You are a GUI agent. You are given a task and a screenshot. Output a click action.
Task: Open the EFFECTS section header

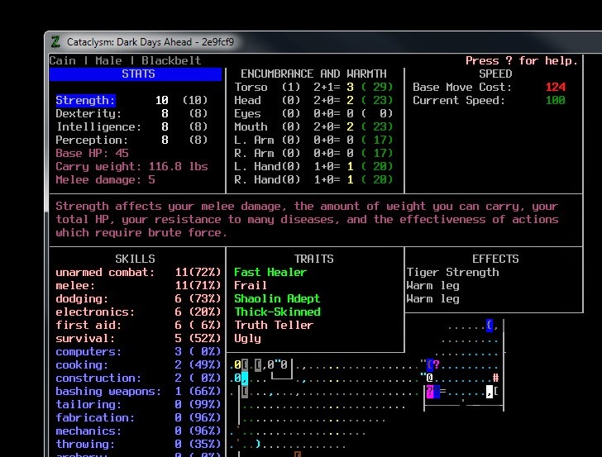tap(495, 259)
